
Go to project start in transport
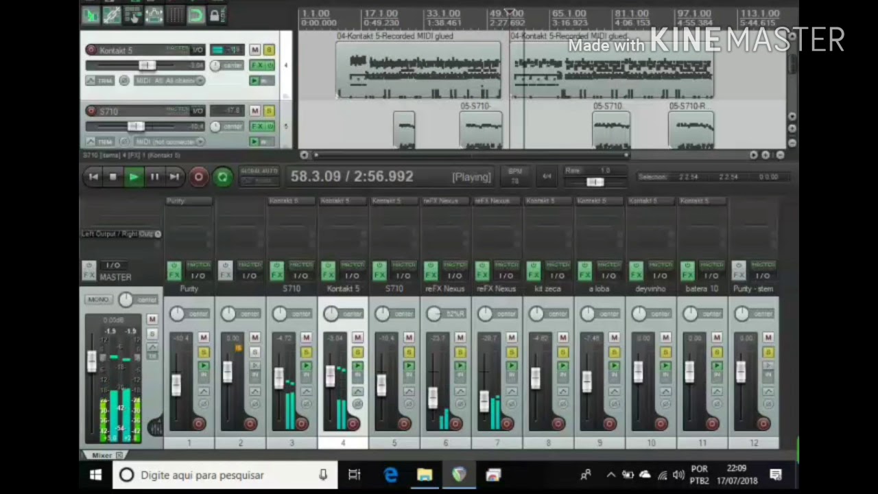[93, 177]
